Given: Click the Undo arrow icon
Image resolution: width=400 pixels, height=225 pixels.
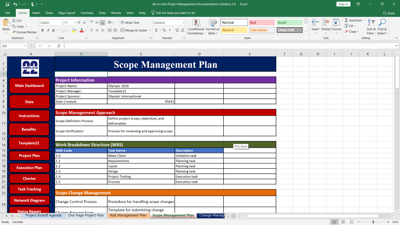Looking at the screenshot, I should [15, 4].
